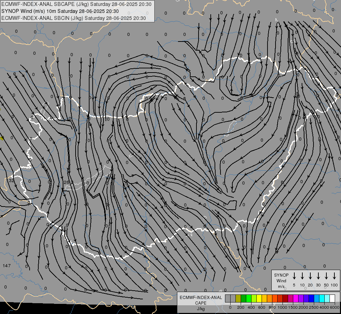Screen dimensions: 341x314
Task: Click the ECMWF-INDEX-ANAL CAPE legend label
Action: point(201,300)
